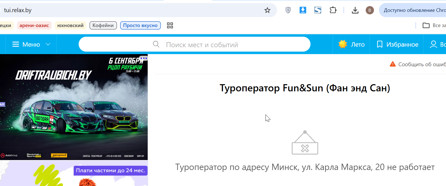Bookmark this page with the star icon
The height and width of the screenshot is (186, 446).
click(267, 10)
